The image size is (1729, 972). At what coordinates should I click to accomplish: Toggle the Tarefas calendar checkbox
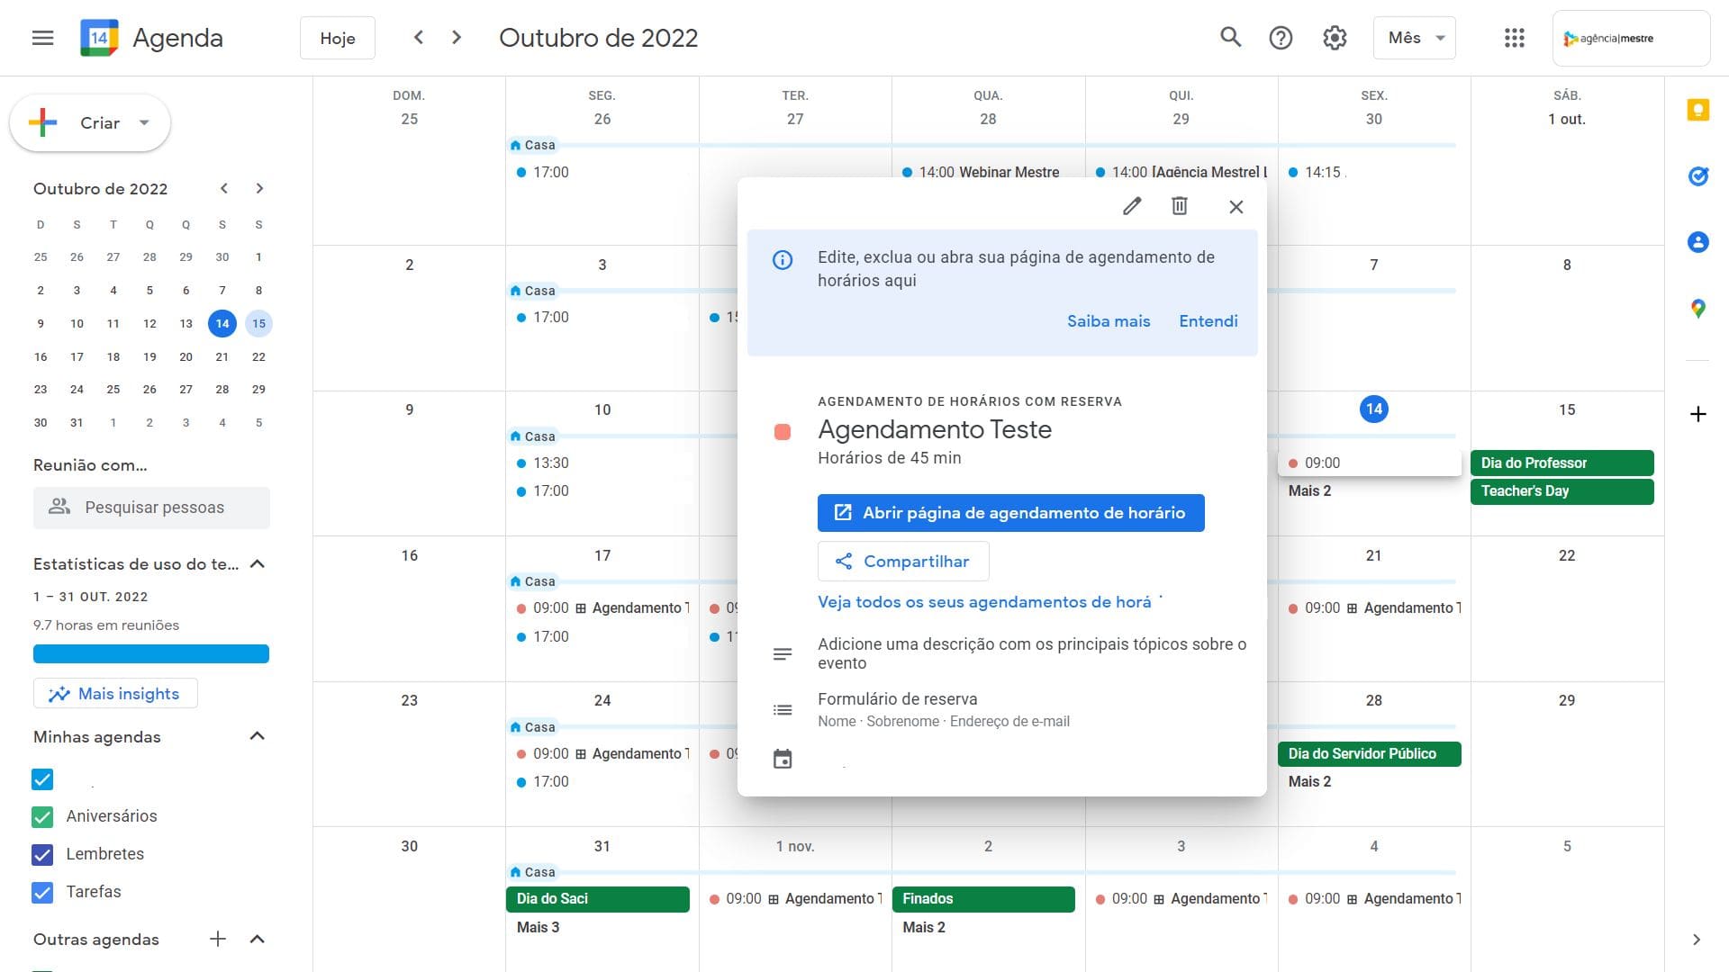coord(42,892)
